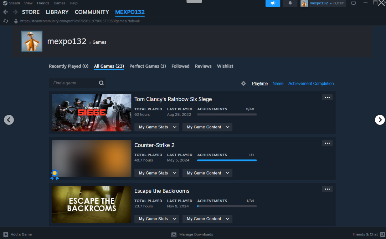Expand My Game Content for Counter-Strike 2

[x=207, y=173]
